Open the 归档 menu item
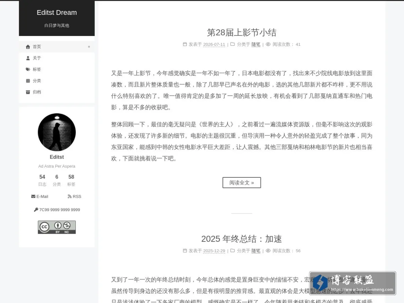Image resolution: width=404 pixels, height=303 pixels. click(57, 92)
